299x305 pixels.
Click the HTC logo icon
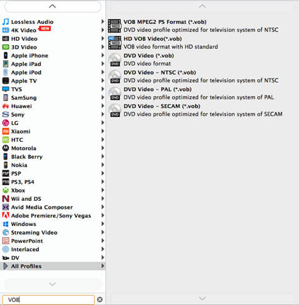coord(6,140)
